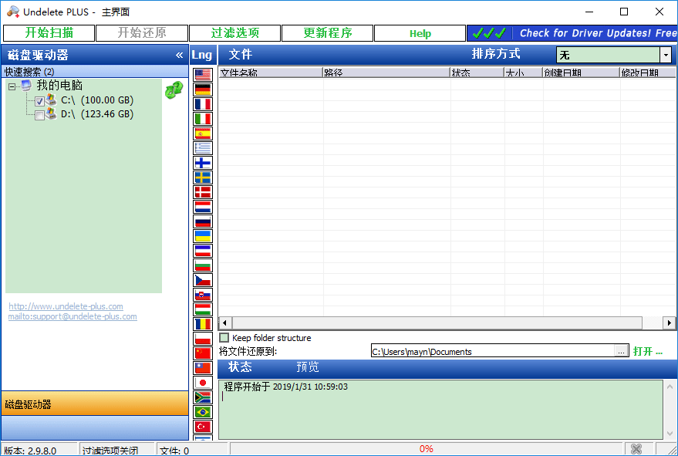The image size is (678, 456).
Task: Switch to the China flag language
Action: [x=203, y=353]
